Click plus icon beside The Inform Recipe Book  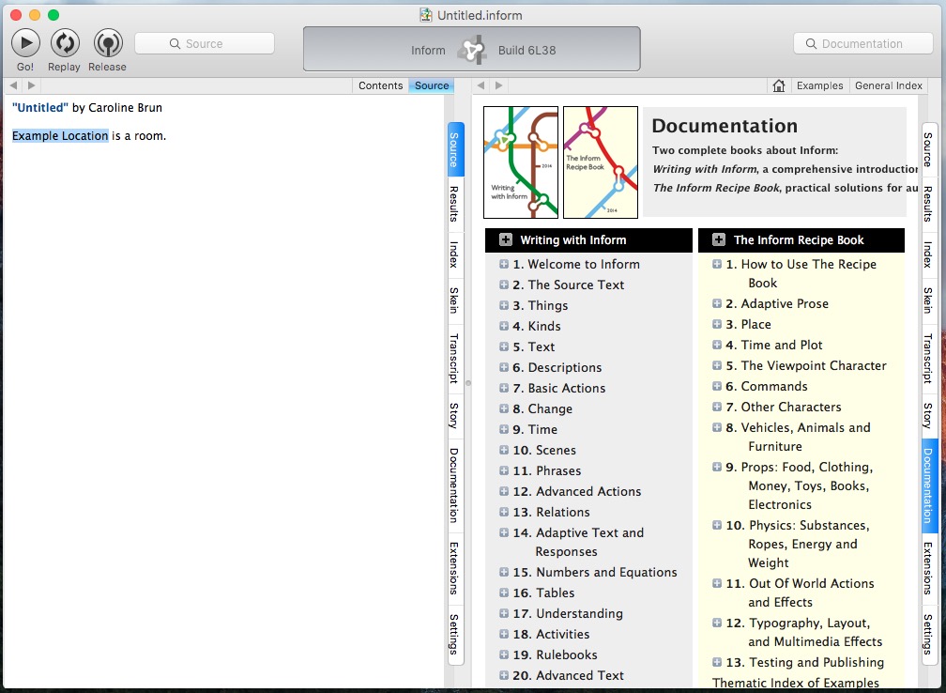(719, 240)
